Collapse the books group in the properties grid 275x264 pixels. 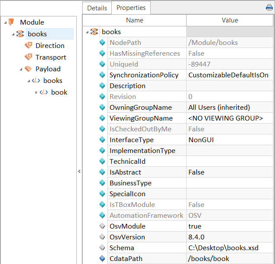pos(88,32)
